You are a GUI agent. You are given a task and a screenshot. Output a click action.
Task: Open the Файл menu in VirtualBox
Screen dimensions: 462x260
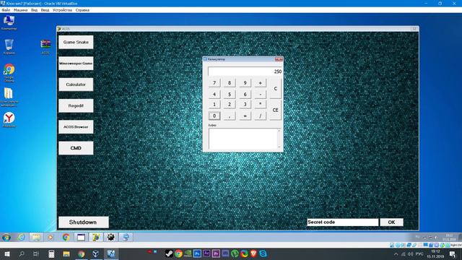[x=6, y=10]
